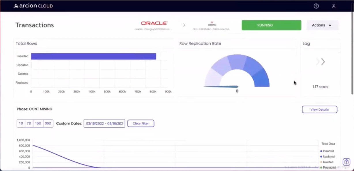Image resolution: width=354 pixels, height=171 pixels.
Task: Switch to the 7D time filter
Action: tap(29, 123)
